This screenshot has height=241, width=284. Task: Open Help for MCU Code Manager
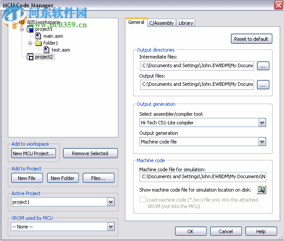coord(261,231)
